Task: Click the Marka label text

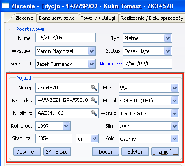Action: click(x=110, y=88)
